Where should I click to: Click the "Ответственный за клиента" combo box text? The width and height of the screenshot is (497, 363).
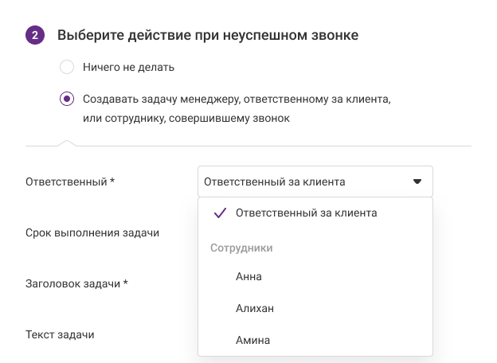(x=275, y=181)
